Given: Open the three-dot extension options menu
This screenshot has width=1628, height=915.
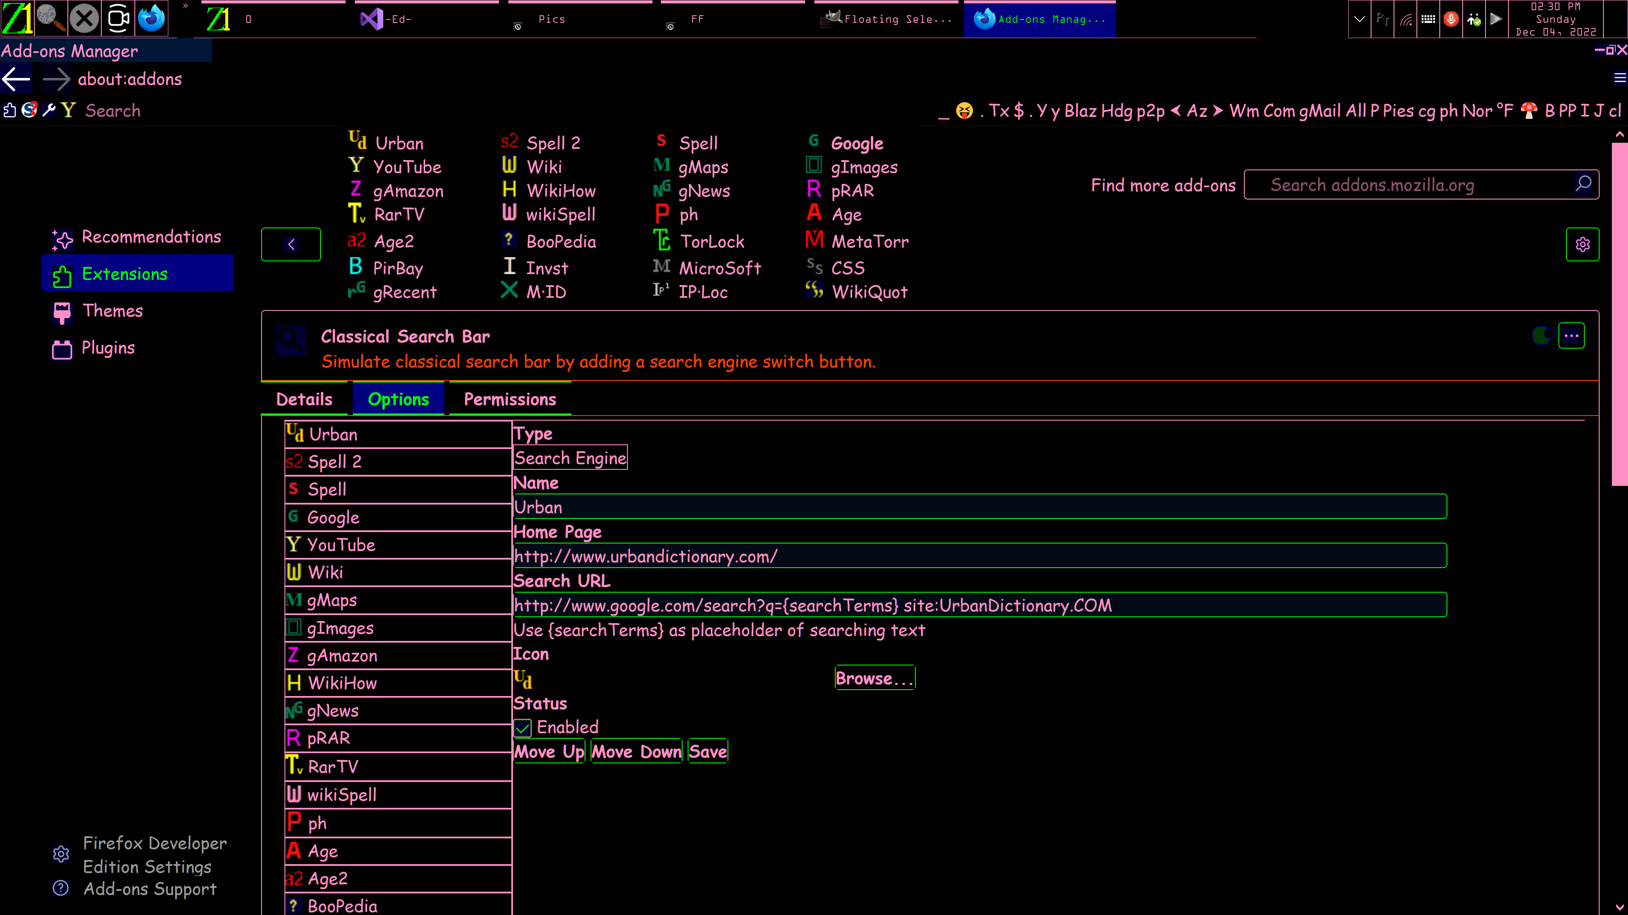Looking at the screenshot, I should tap(1572, 335).
